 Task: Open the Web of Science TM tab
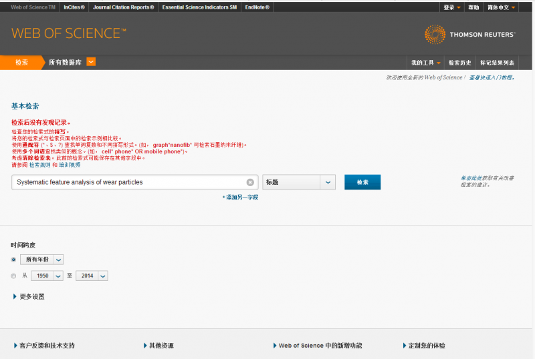(x=33, y=7)
